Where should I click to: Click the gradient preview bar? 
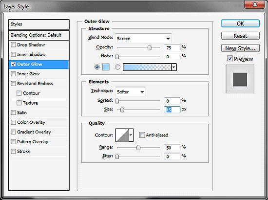click(x=147, y=67)
